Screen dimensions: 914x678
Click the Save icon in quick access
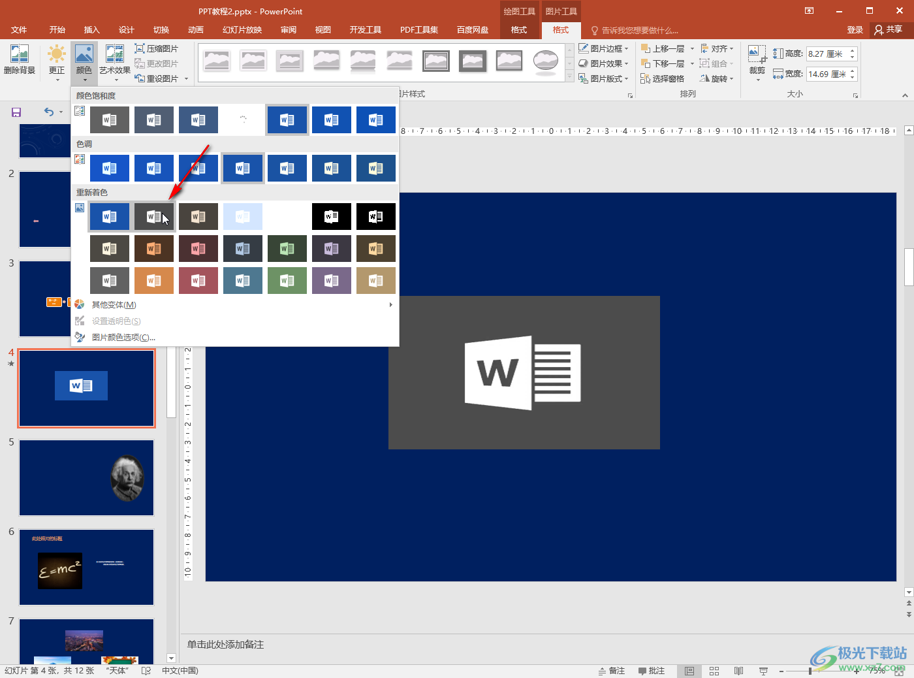(16, 112)
